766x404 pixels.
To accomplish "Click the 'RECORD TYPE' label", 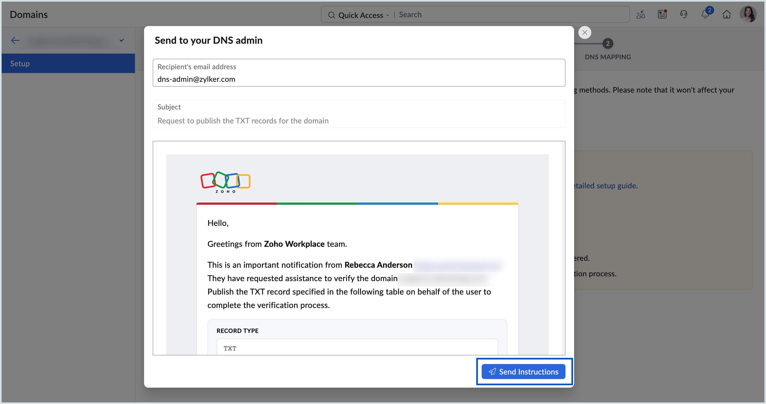I will pos(237,330).
